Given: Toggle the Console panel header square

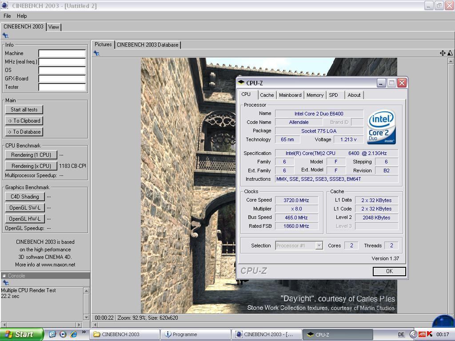Looking at the screenshot, I should 4,275.
